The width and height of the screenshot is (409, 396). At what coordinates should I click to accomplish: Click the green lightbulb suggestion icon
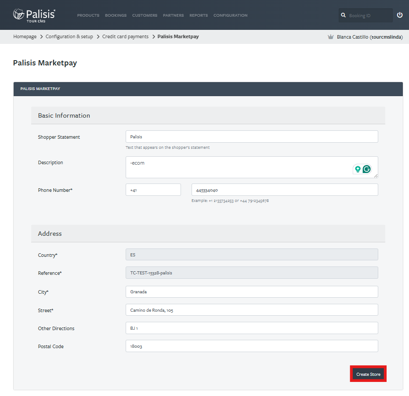click(x=358, y=169)
